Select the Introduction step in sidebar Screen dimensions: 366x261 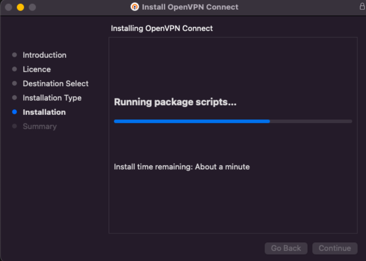45,55
